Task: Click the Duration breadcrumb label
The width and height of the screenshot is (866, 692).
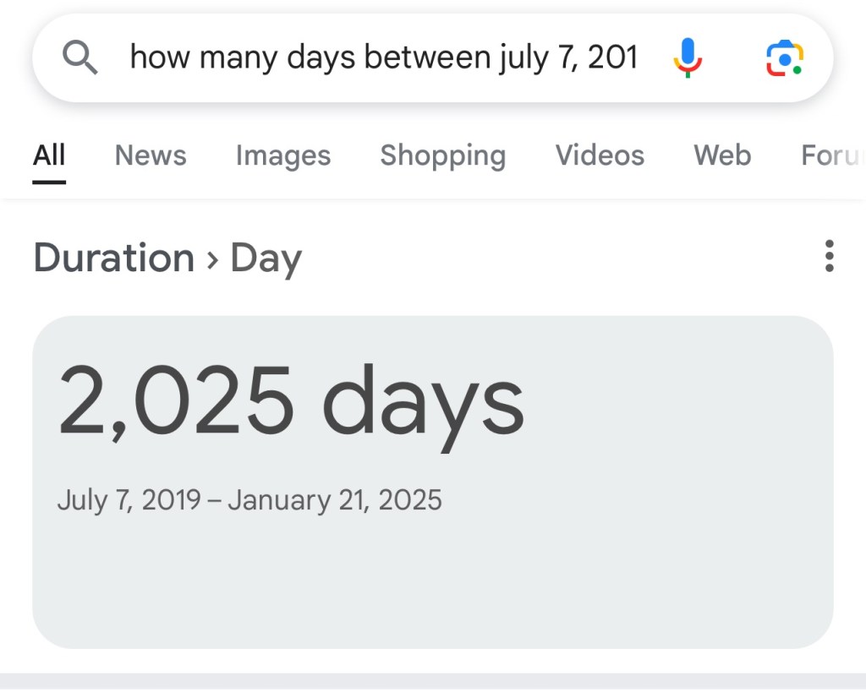Action: pos(113,258)
